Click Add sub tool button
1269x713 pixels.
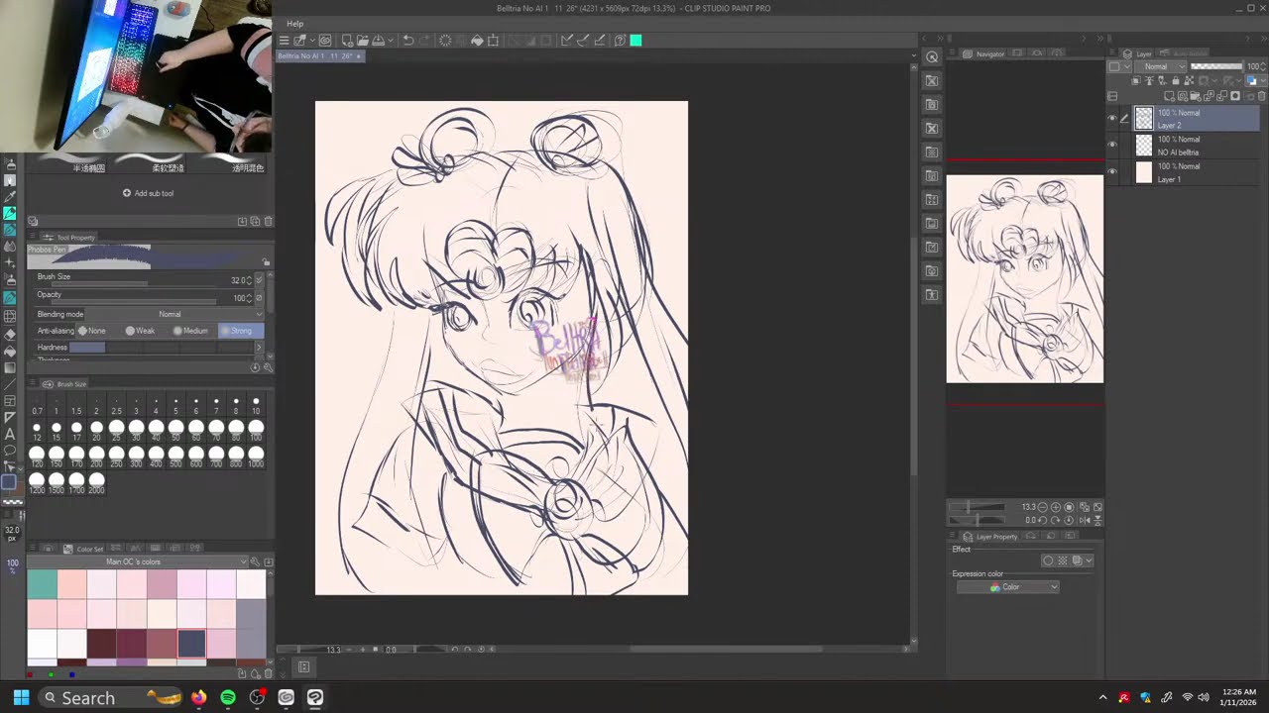coord(148,193)
